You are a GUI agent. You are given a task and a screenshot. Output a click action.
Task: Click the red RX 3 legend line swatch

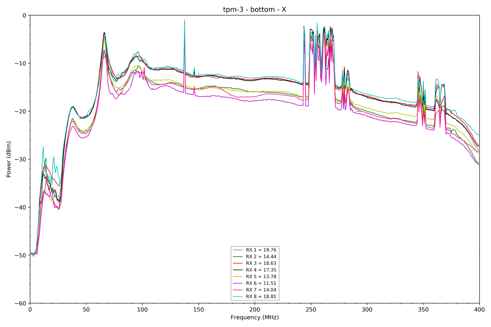click(x=238, y=263)
